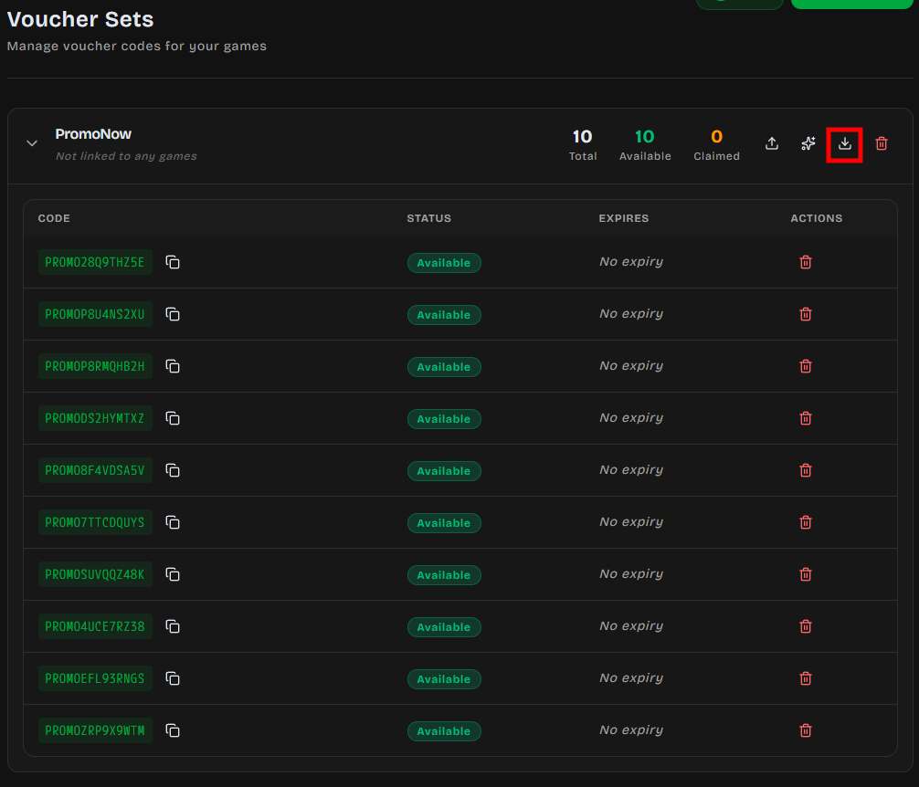
Task: Click Available badge for PROMOP8U4NS2XU
Action: click(444, 315)
